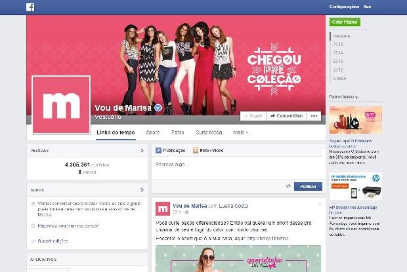The height and width of the screenshot is (272, 407).
Task: Select the Publicação composer tab
Action: [171, 151]
